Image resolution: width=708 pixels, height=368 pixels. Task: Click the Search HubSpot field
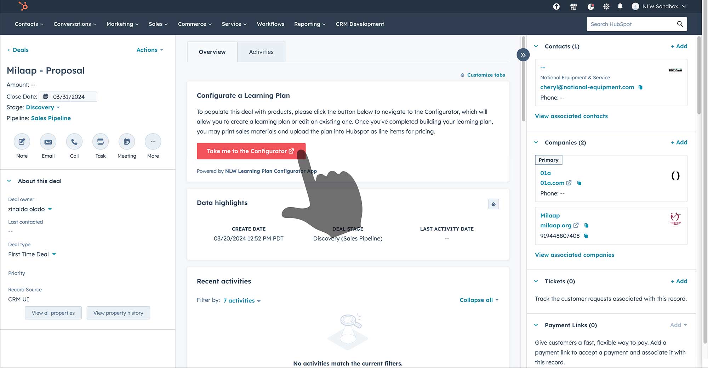632,24
